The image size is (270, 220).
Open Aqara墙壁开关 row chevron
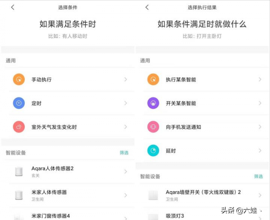point(260,195)
